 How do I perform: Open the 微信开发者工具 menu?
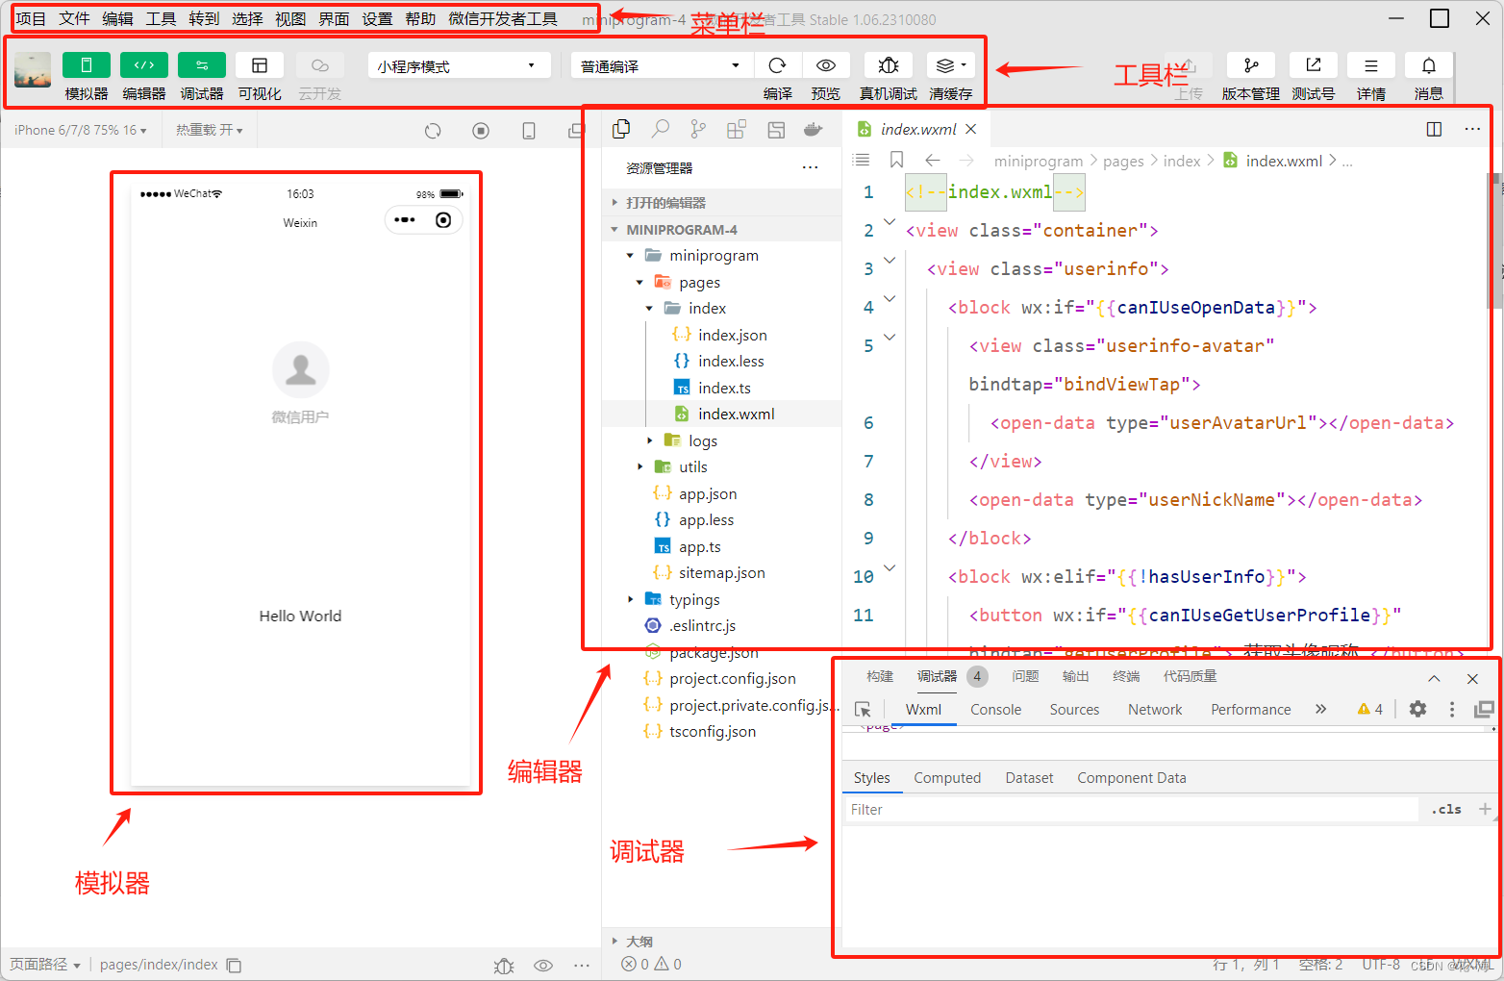click(x=503, y=19)
